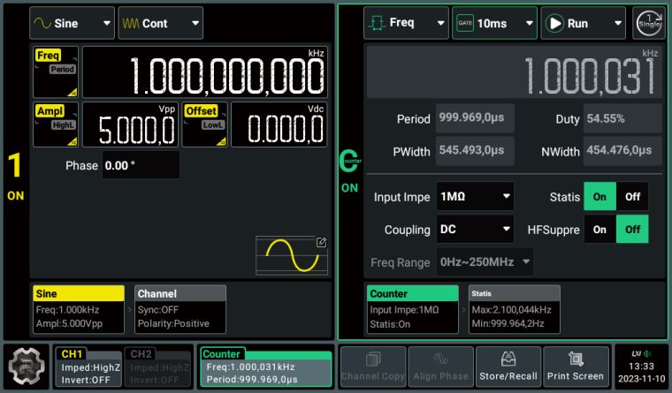Select the CH1 channel tab
Viewport: 672px width, 393px height.
pos(86,367)
